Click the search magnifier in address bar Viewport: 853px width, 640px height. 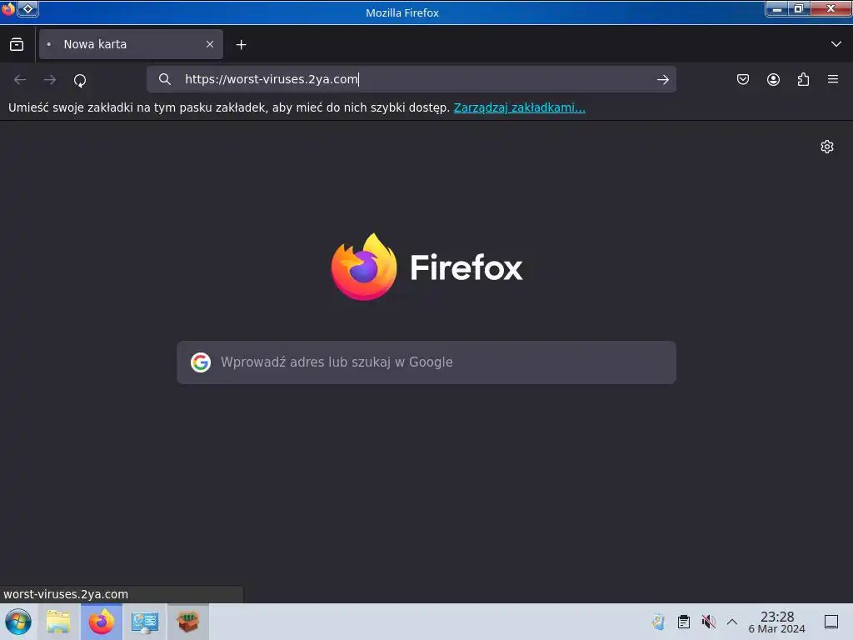(x=165, y=79)
